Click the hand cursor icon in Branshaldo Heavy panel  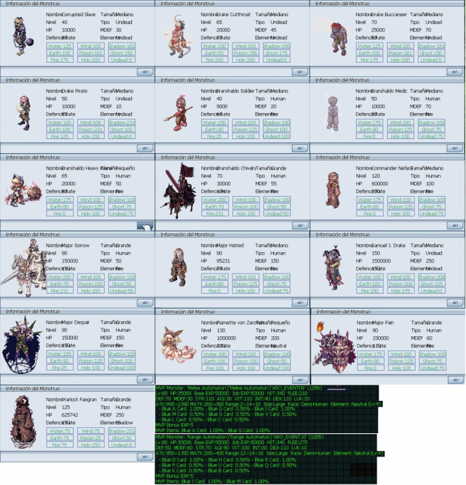(x=145, y=226)
